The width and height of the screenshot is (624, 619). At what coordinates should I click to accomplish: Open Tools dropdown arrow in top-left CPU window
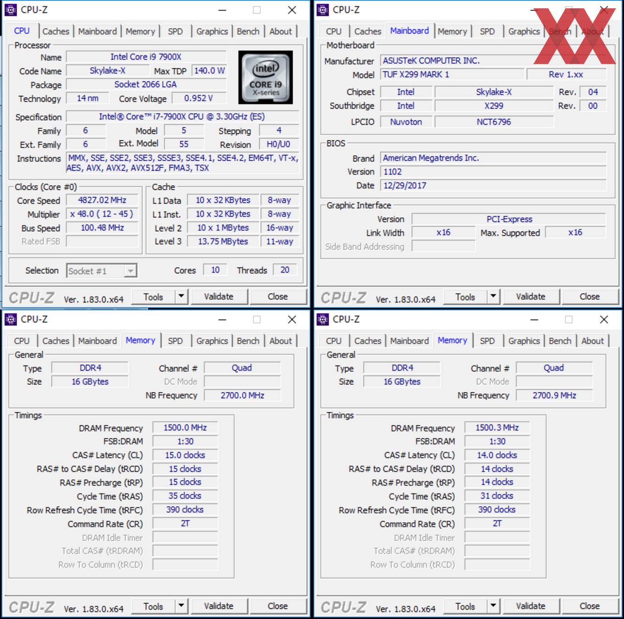point(181,297)
